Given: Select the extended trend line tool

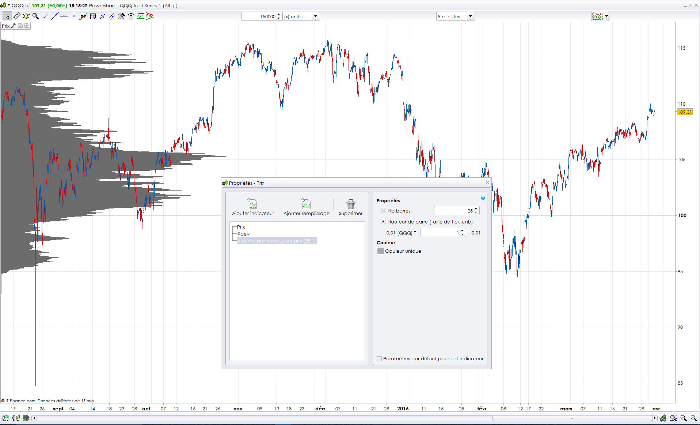Looking at the screenshot, I should pos(55,16).
